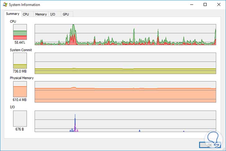The height and width of the screenshot is (151, 226).
Task: Switch to the Summary tab
Action: (x=13, y=14)
